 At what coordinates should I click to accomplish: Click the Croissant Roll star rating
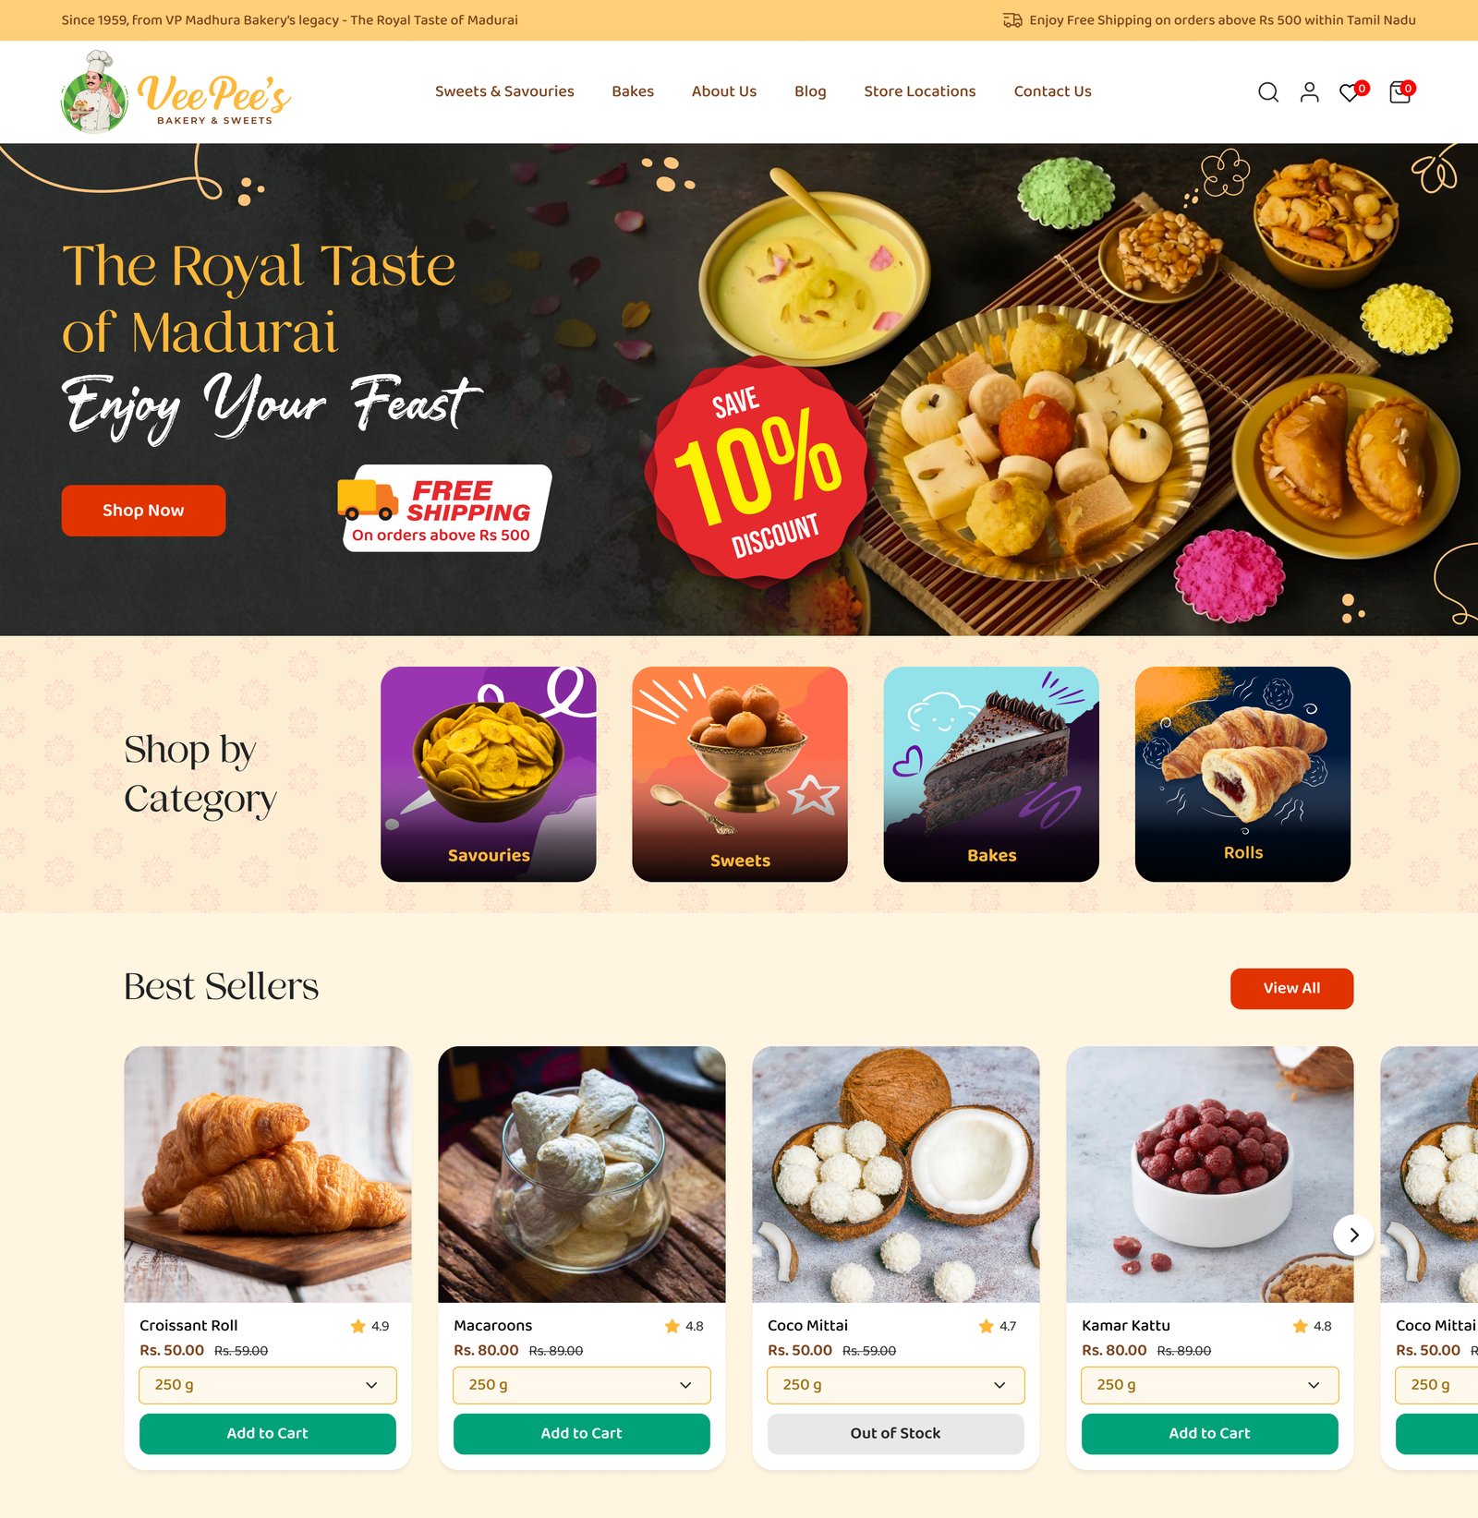(x=369, y=1326)
